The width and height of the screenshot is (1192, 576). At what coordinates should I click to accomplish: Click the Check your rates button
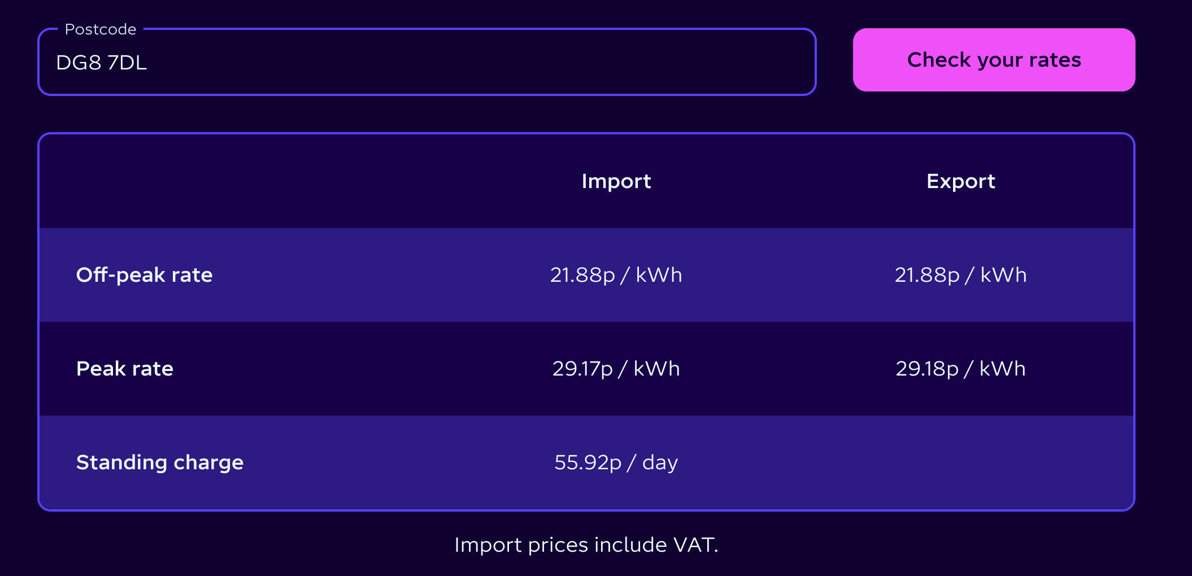[994, 60]
